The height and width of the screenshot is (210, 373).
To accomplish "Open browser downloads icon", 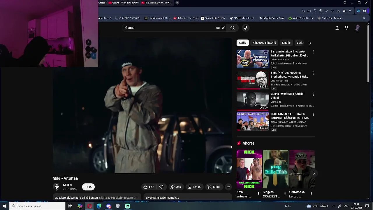I will [338, 11].
